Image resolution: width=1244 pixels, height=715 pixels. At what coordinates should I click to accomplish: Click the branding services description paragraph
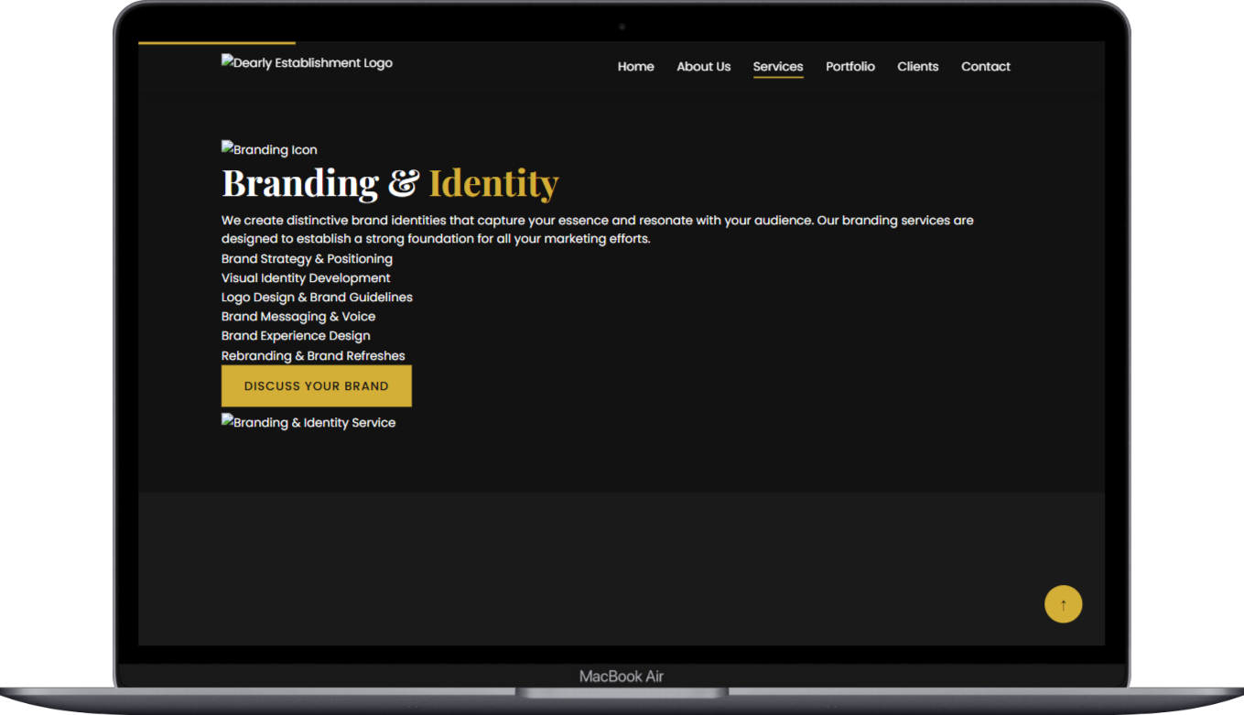point(597,230)
